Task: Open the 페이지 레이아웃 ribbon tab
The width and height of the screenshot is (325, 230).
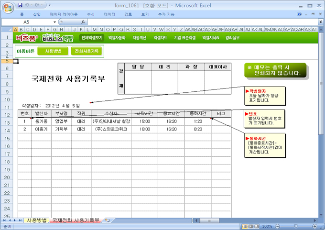Action: pos(64,14)
